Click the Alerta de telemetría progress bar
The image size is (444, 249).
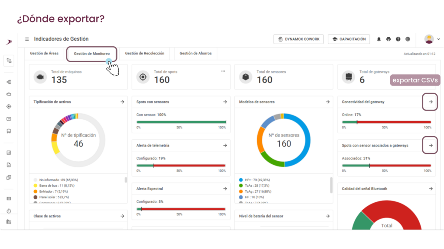[x=181, y=166]
